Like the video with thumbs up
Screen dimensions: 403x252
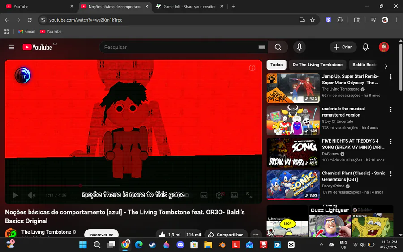click(170, 235)
